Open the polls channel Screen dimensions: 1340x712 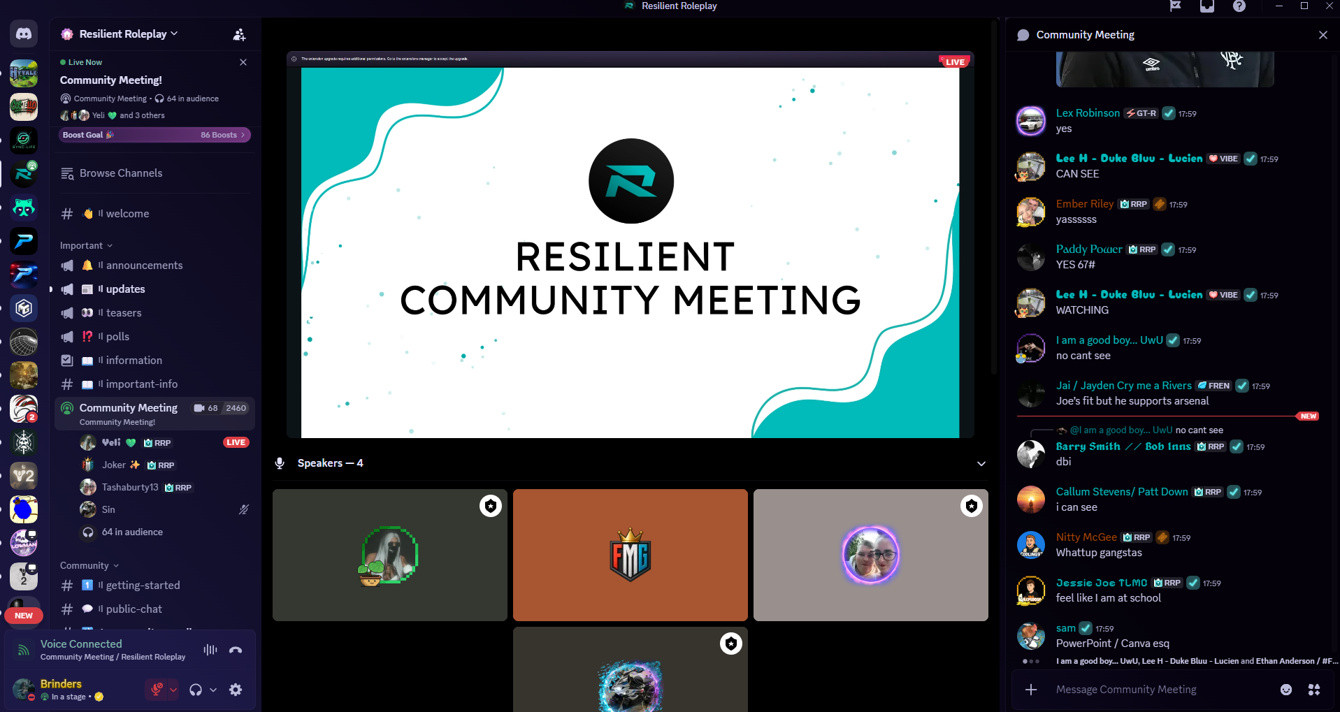pos(154,337)
